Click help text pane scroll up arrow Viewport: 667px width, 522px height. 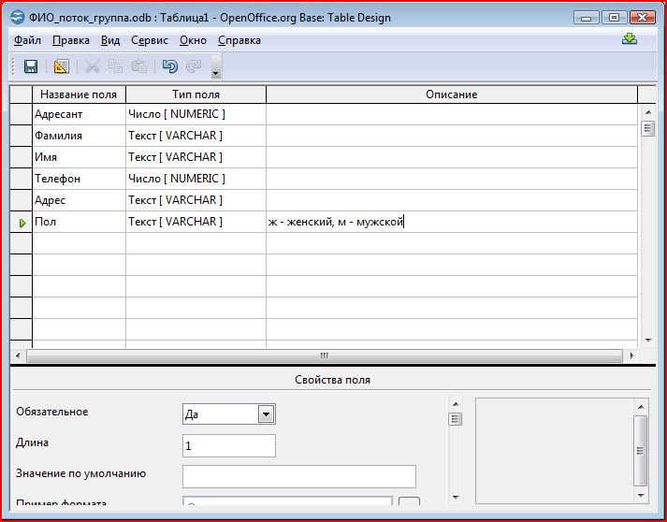click(641, 408)
